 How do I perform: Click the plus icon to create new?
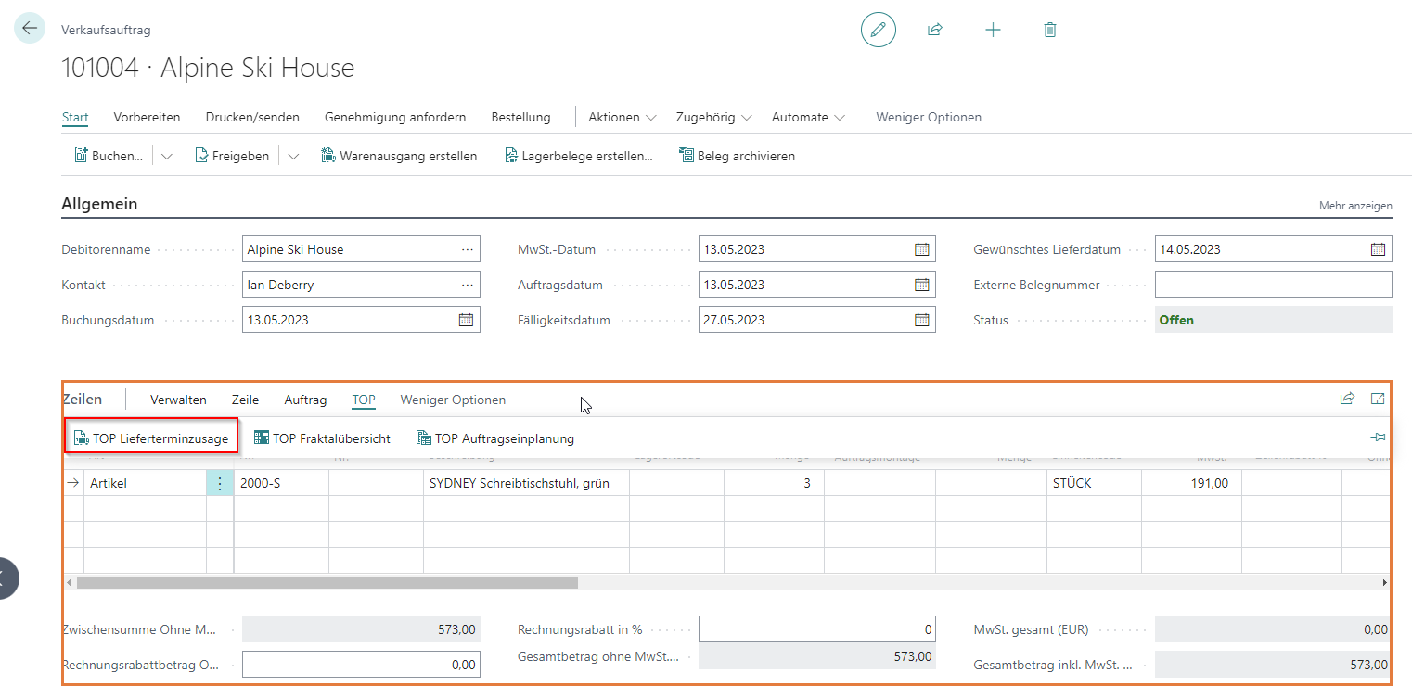(993, 30)
